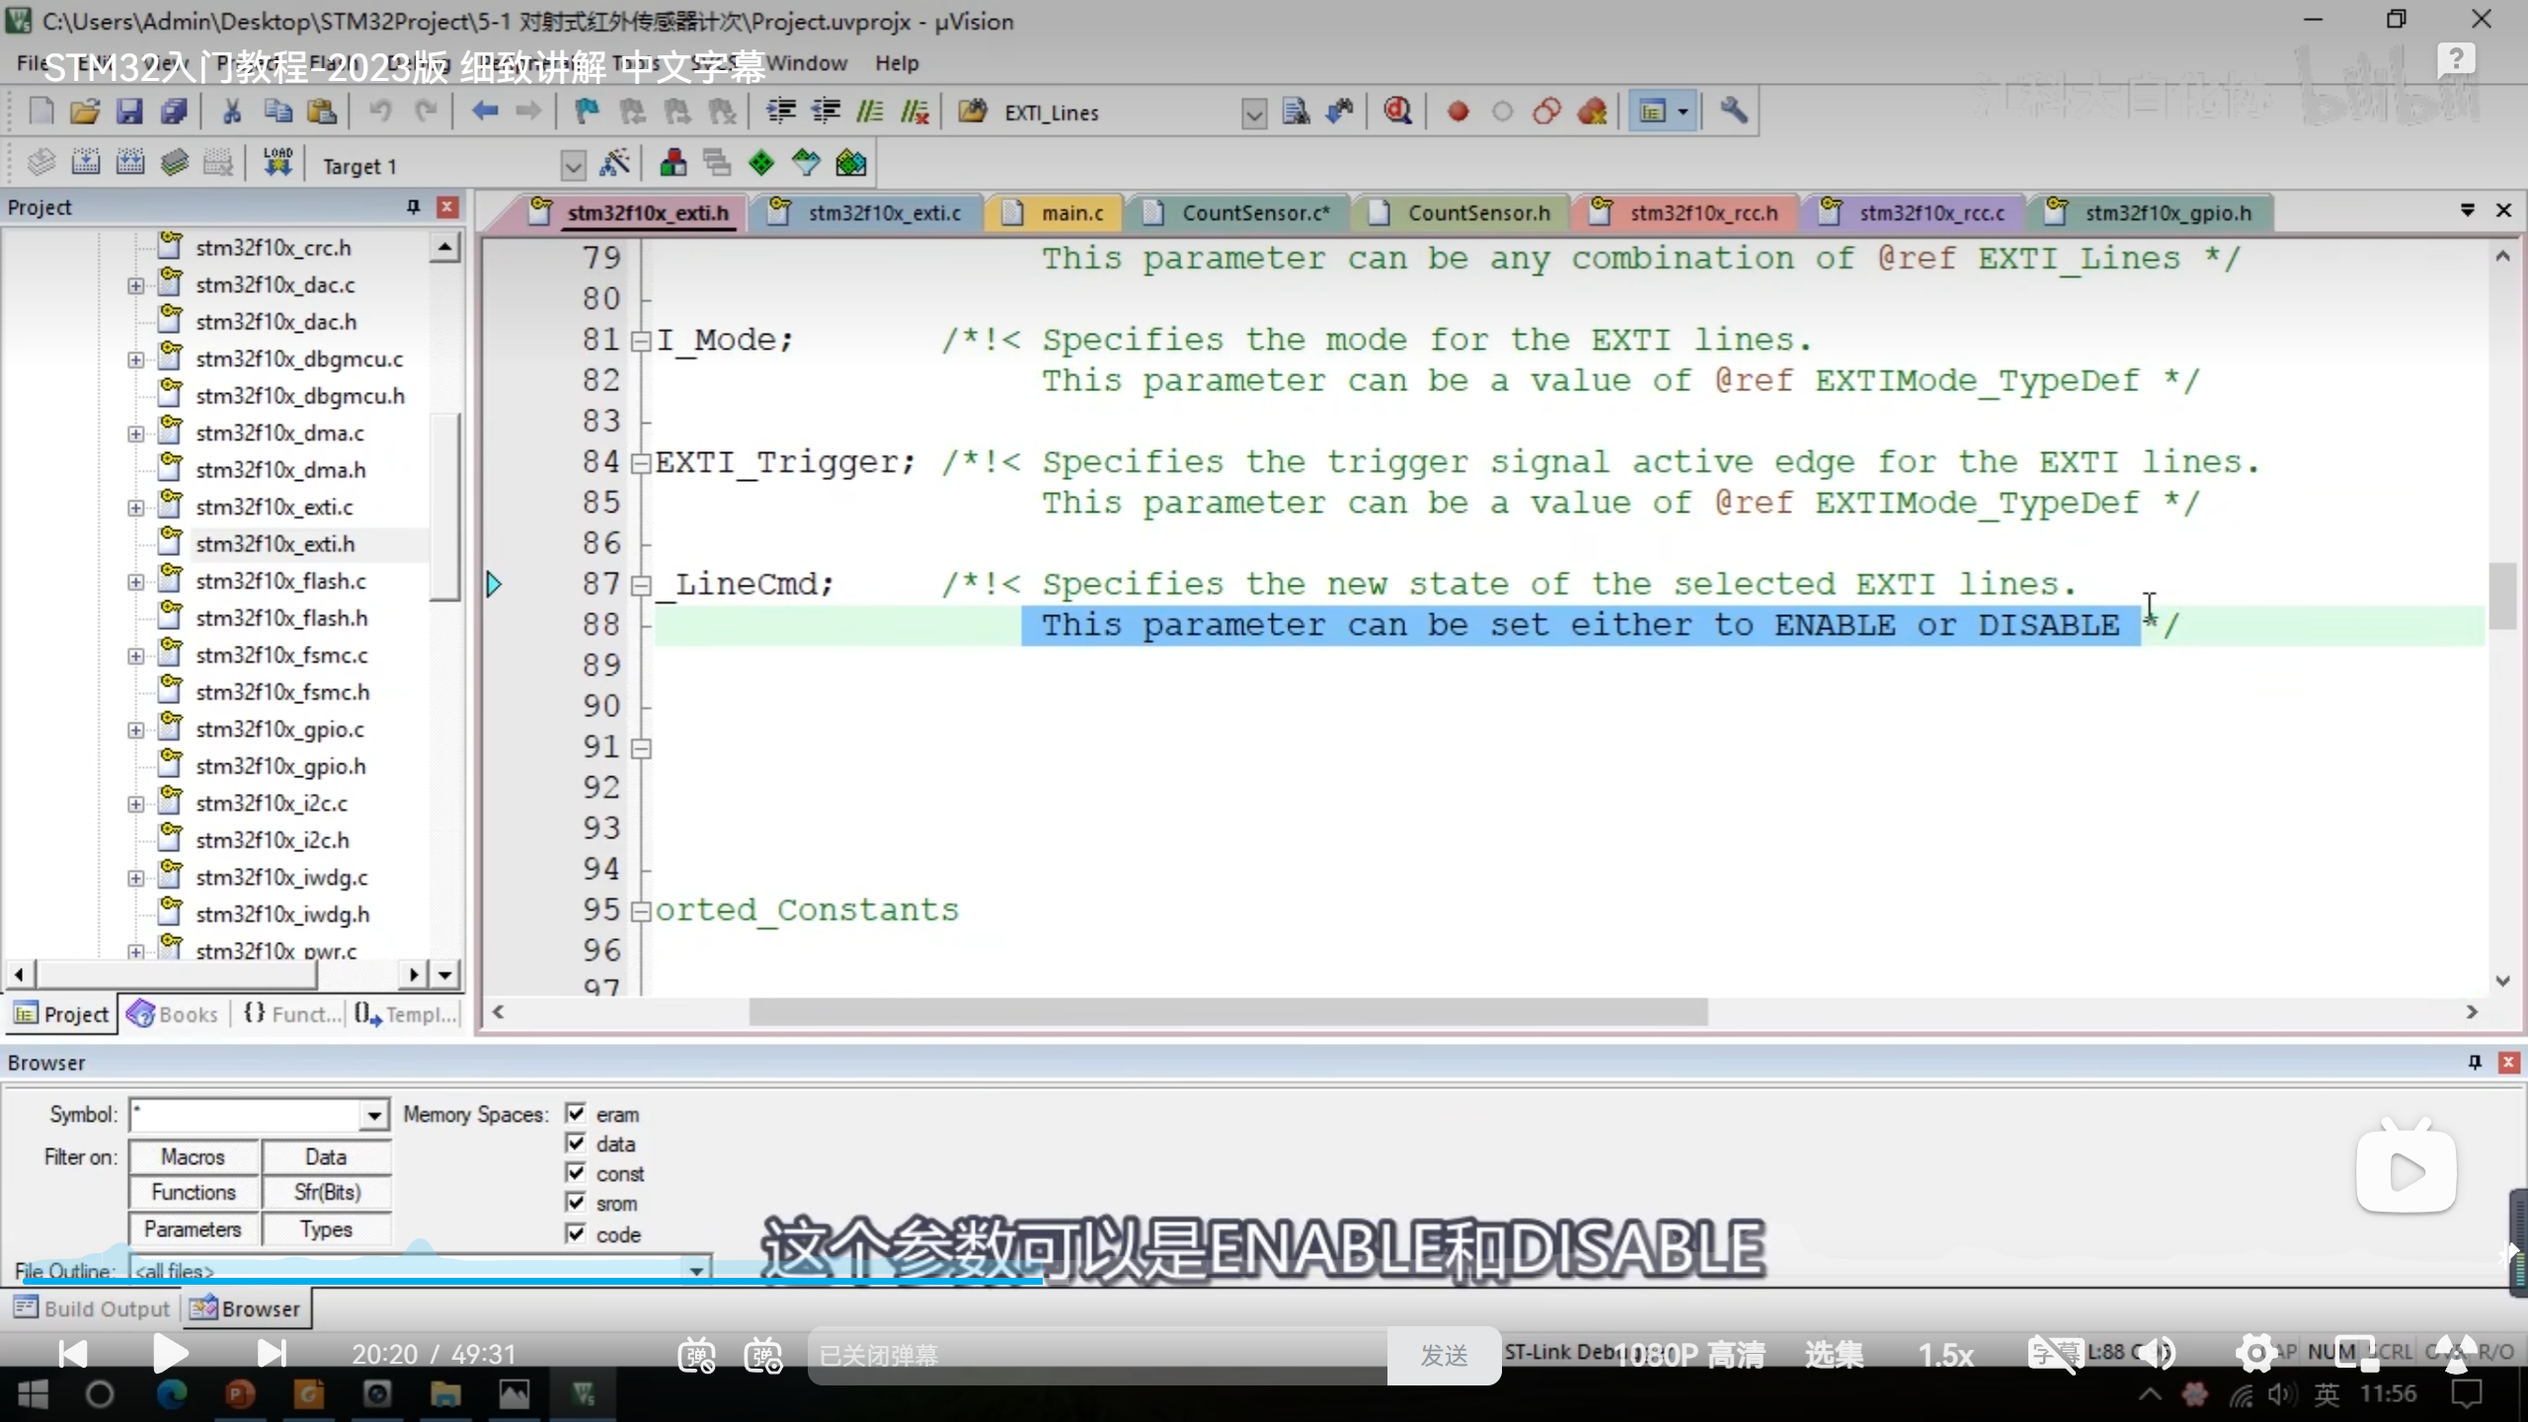Open the Target 1 dropdown
This screenshot has height=1422, width=2528.
click(573, 165)
